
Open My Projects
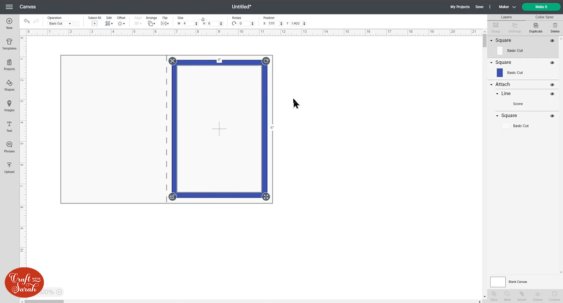pos(460,7)
